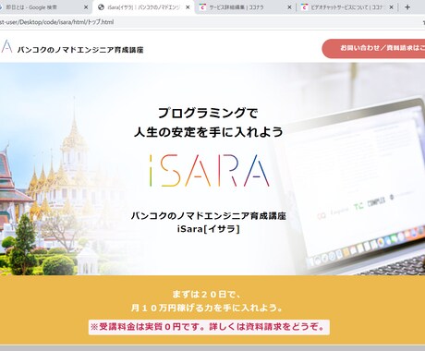This screenshot has height=351, width=425.
Task: Click the notice ※受講料金は実質０円です
Action: pos(209,327)
